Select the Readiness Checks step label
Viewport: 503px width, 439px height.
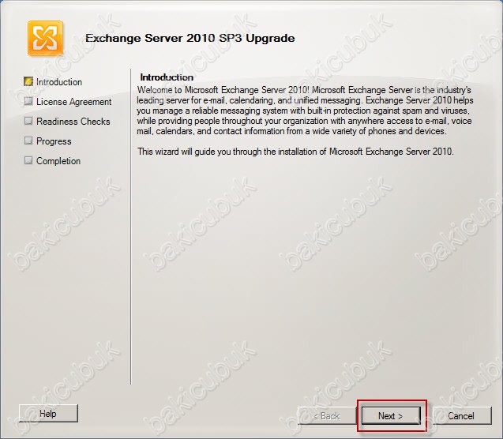click(73, 122)
